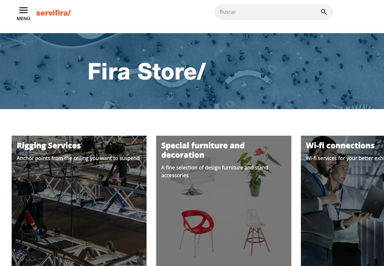Click the Fira Store/ banner title
Screen dimensions: 384x266
coord(147,71)
